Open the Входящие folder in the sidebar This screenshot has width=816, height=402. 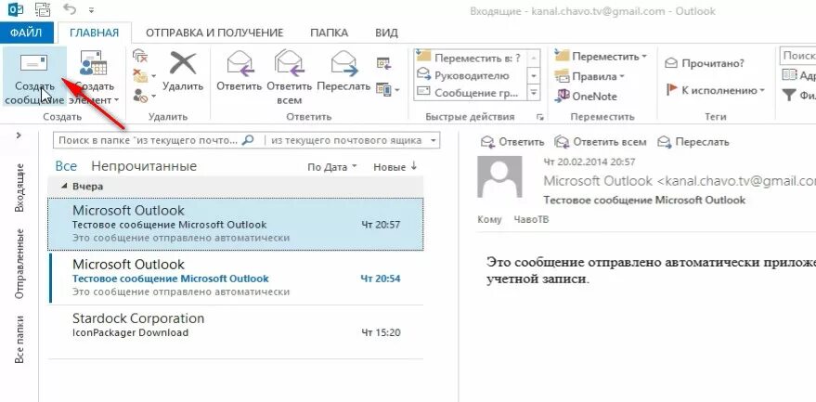[x=19, y=188]
